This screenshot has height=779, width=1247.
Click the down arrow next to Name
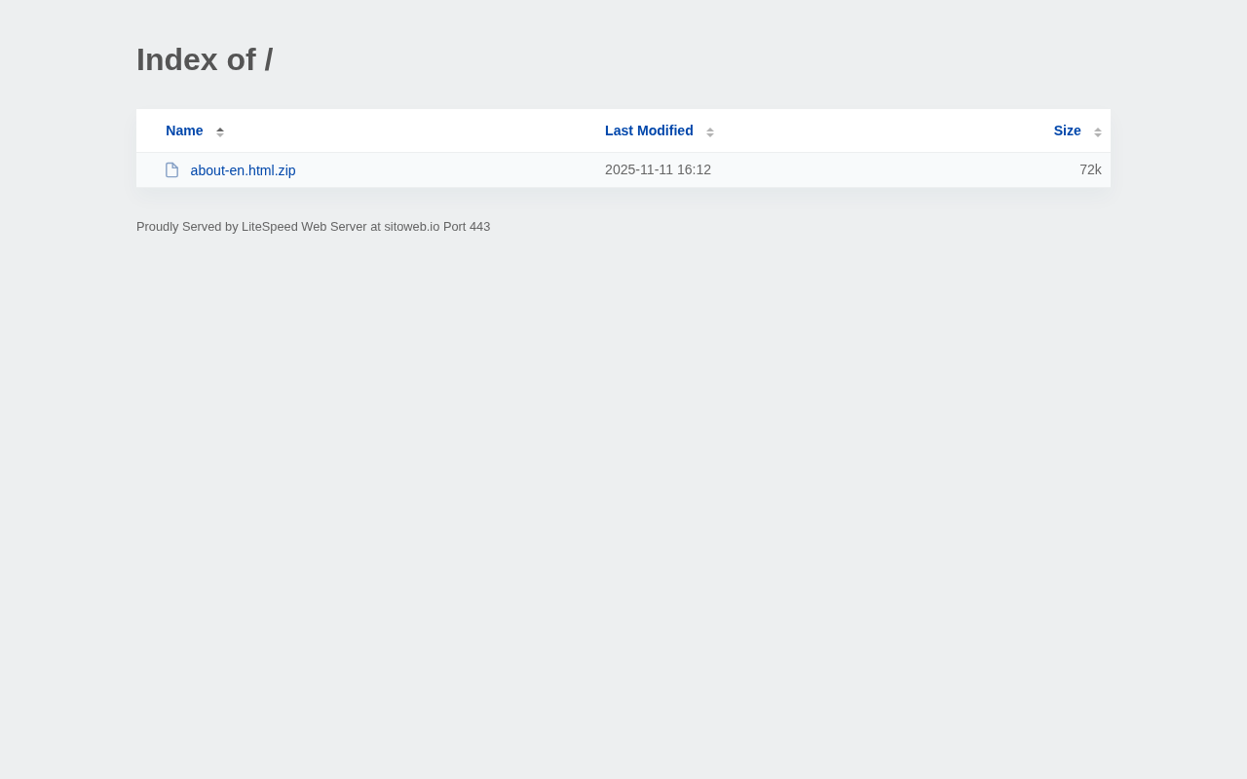click(x=220, y=135)
